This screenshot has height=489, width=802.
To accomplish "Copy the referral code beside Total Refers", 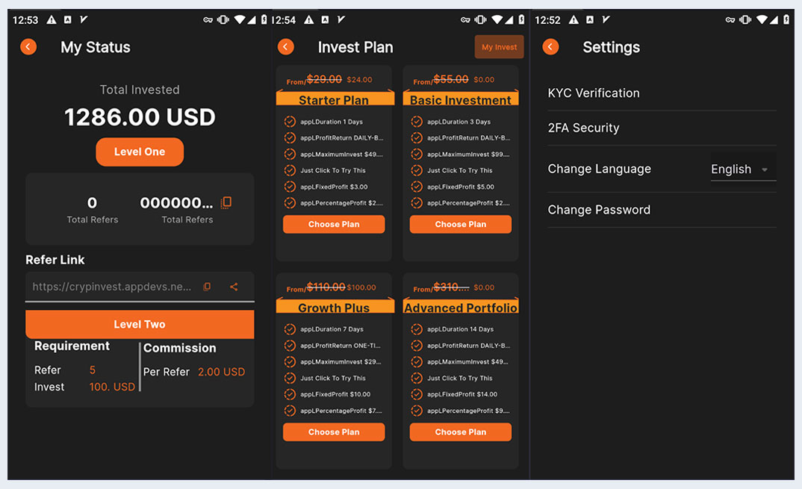I will (227, 202).
